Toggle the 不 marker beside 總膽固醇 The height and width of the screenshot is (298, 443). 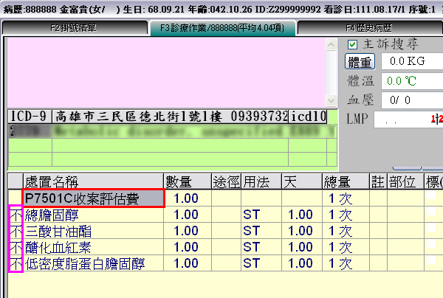click(15, 215)
